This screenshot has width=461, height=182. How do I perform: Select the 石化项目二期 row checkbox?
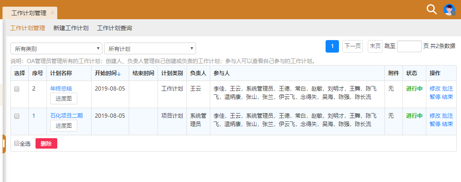(x=17, y=116)
